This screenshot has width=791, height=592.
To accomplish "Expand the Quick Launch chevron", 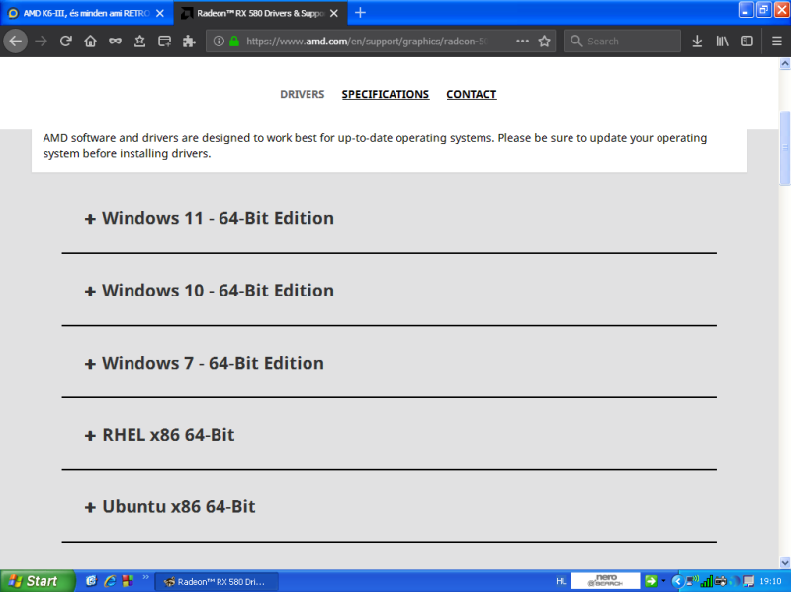I will pos(145,577).
